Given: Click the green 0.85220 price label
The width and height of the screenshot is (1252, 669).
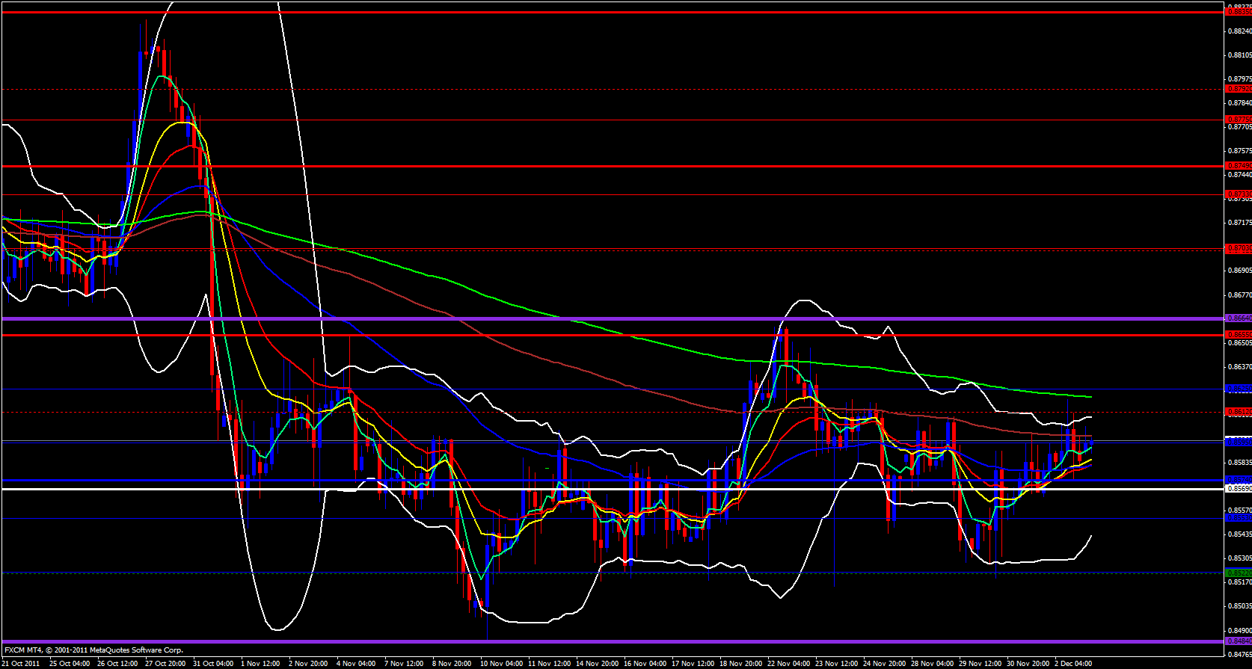Looking at the screenshot, I should tap(1238, 573).
